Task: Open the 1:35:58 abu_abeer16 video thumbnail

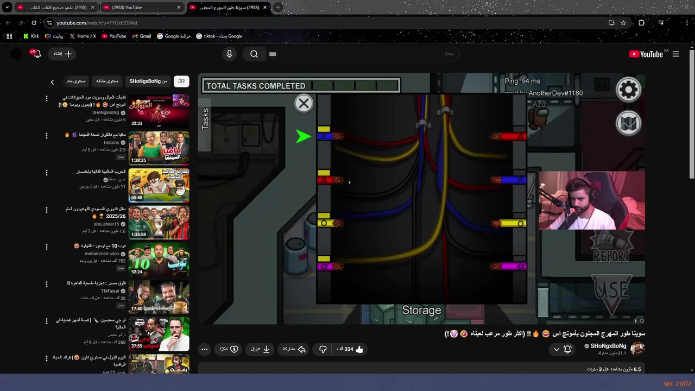Action: pyautogui.click(x=159, y=222)
